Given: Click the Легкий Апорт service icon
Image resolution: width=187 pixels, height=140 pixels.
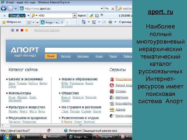Looking at the screenshot, I should coord(112,85).
